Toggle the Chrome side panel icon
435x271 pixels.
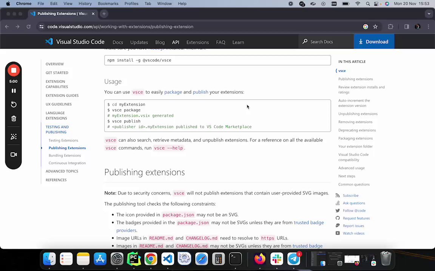tap(406, 27)
